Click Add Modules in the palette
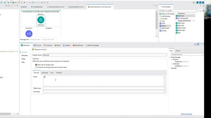The image size is (211, 118). point(165,16)
